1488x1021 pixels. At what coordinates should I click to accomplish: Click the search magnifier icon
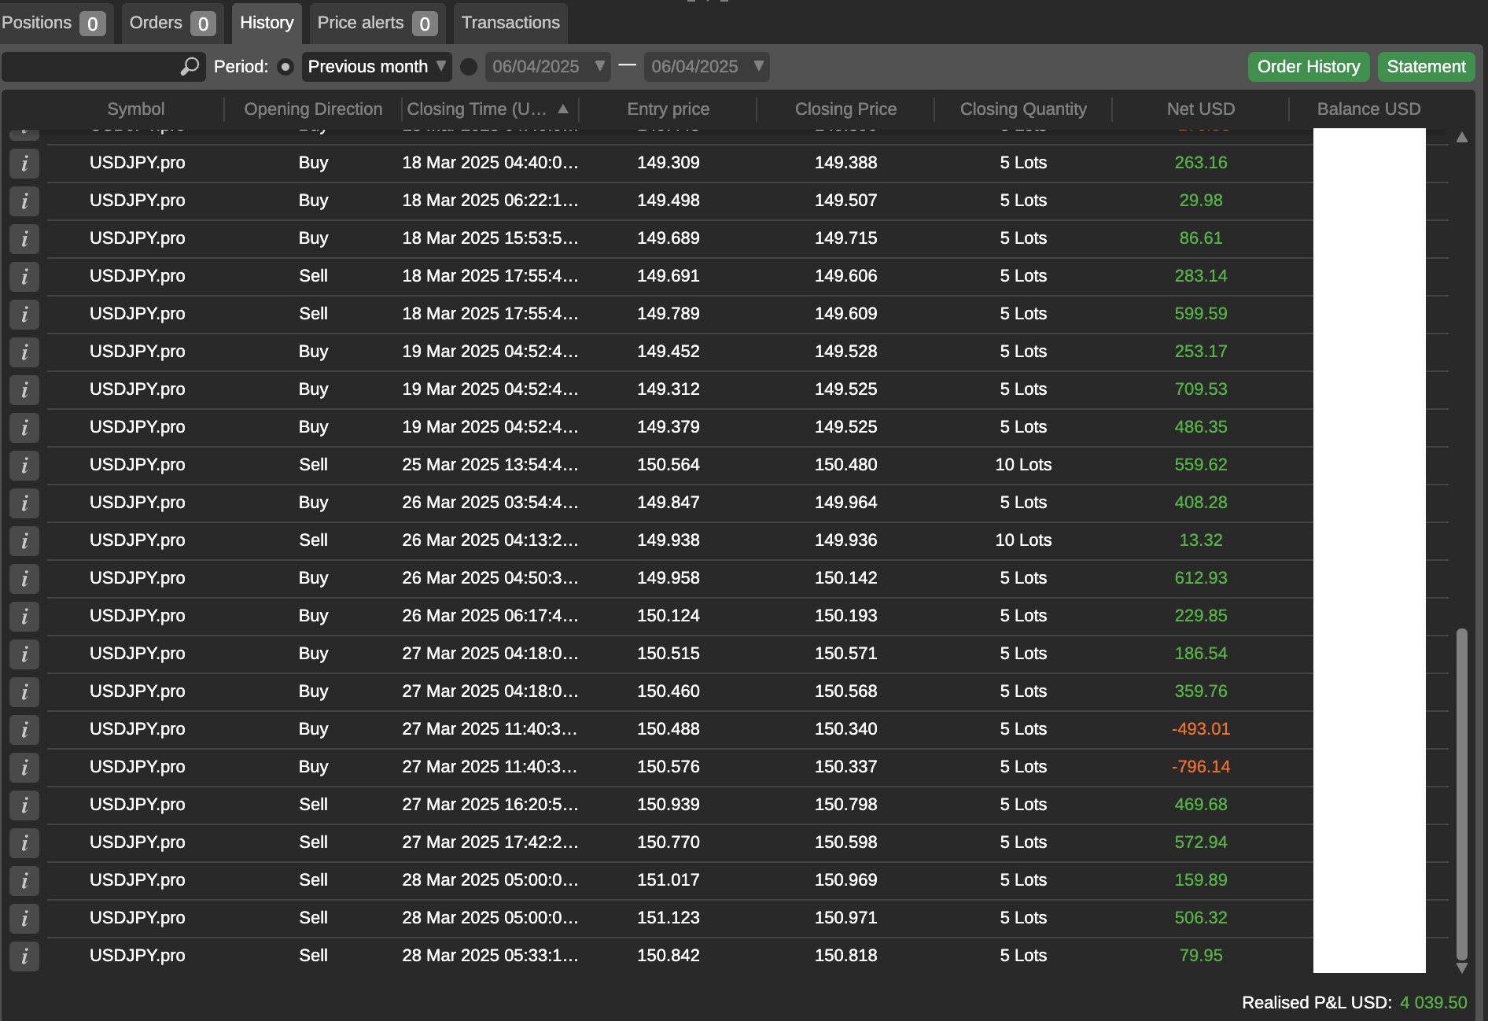[190, 67]
